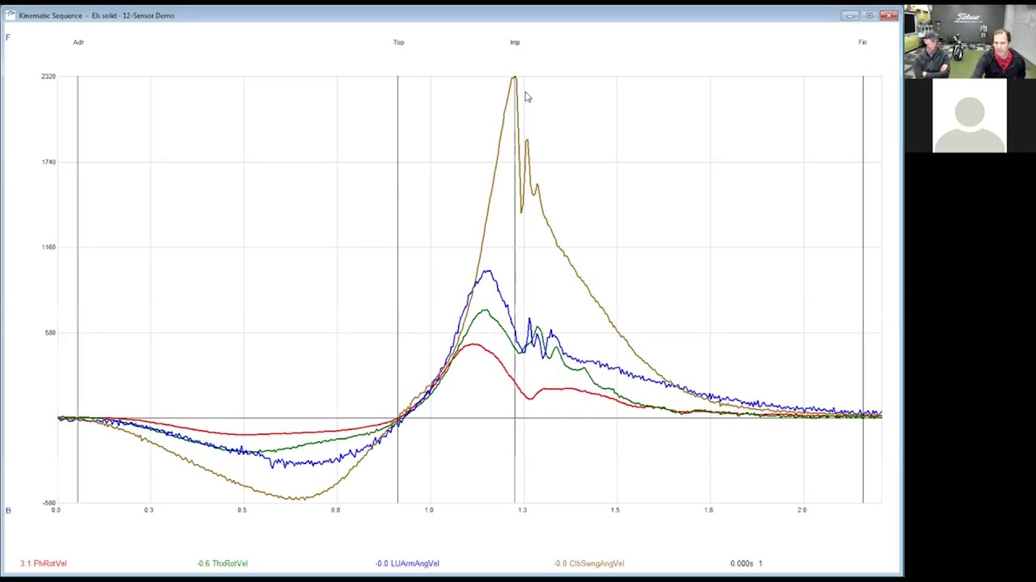Click the -580 y-axis value
The width and height of the screenshot is (1036, 582).
49,503
